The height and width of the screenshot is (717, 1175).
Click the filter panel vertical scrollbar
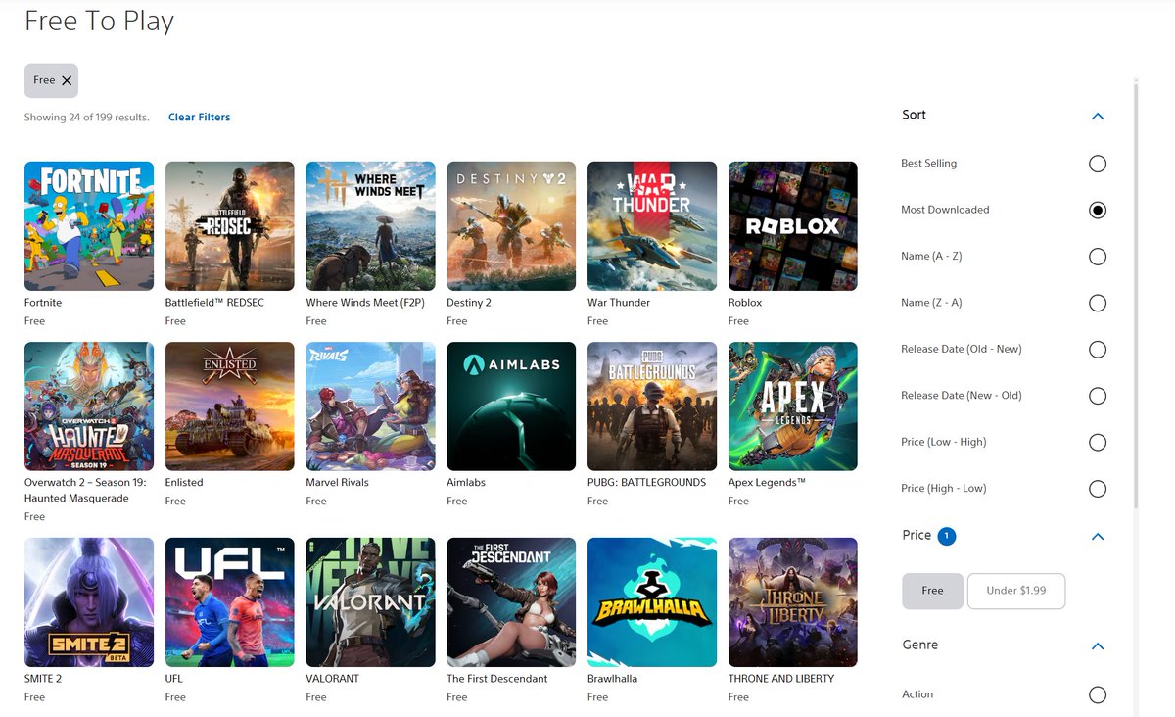click(1136, 294)
